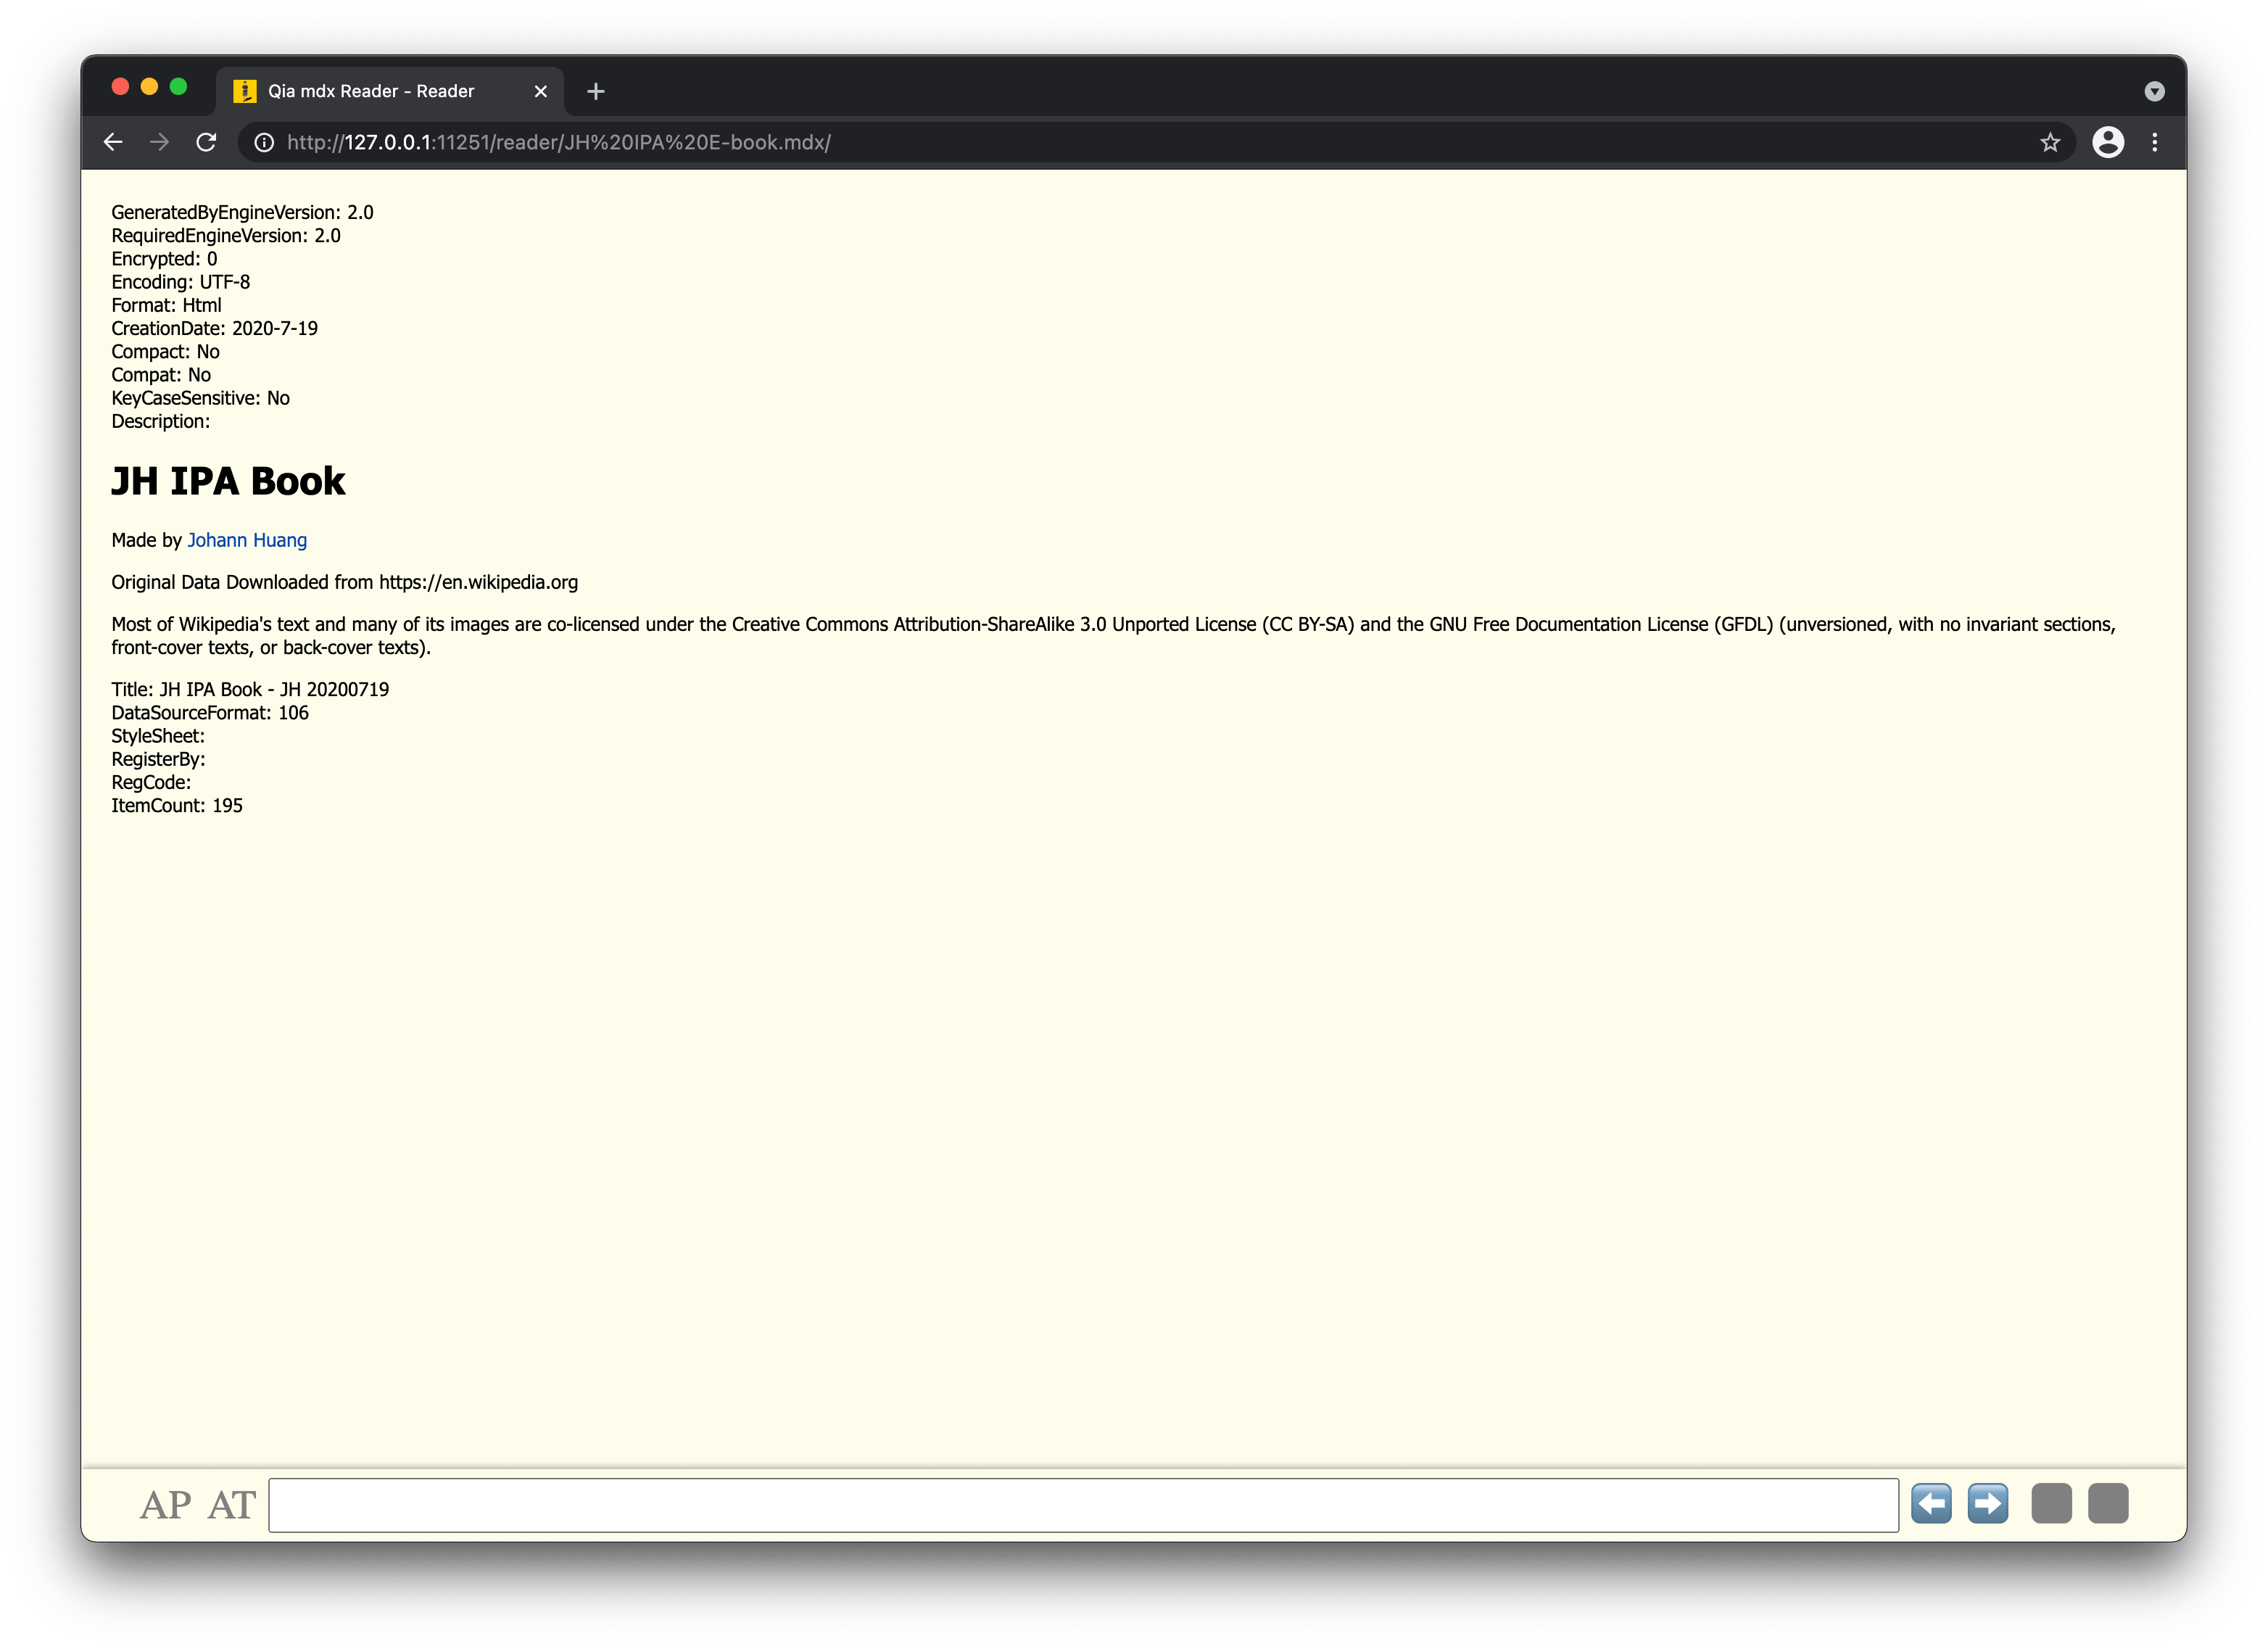Click the blue left arrow button in reader toolbar
The image size is (2268, 1649).
[1931, 1503]
